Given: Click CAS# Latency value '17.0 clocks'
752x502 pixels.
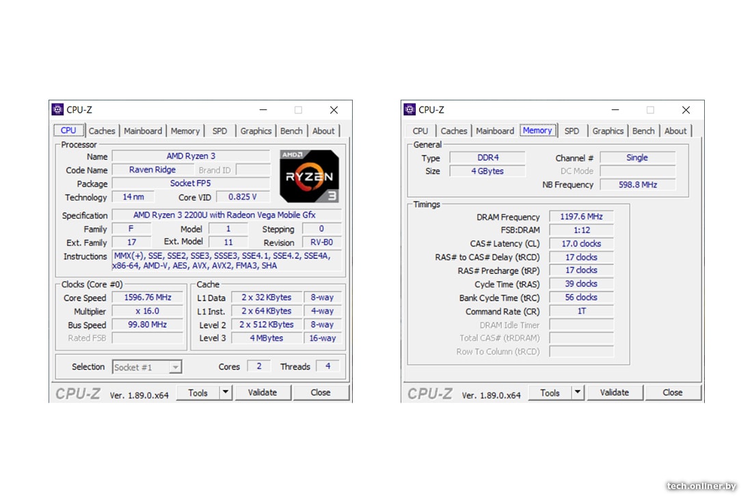Looking at the screenshot, I should pos(581,243).
